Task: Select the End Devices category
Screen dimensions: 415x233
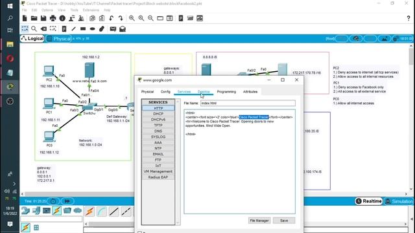Action: (x=36, y=210)
